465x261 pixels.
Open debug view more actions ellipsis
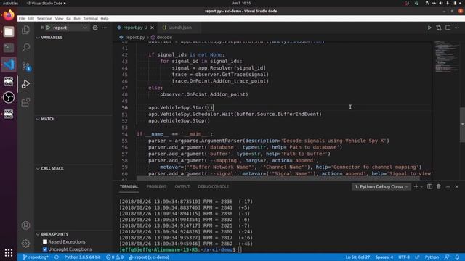[x=104, y=28]
